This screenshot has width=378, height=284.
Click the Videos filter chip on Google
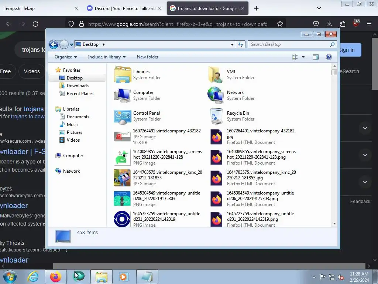[x=32, y=71]
